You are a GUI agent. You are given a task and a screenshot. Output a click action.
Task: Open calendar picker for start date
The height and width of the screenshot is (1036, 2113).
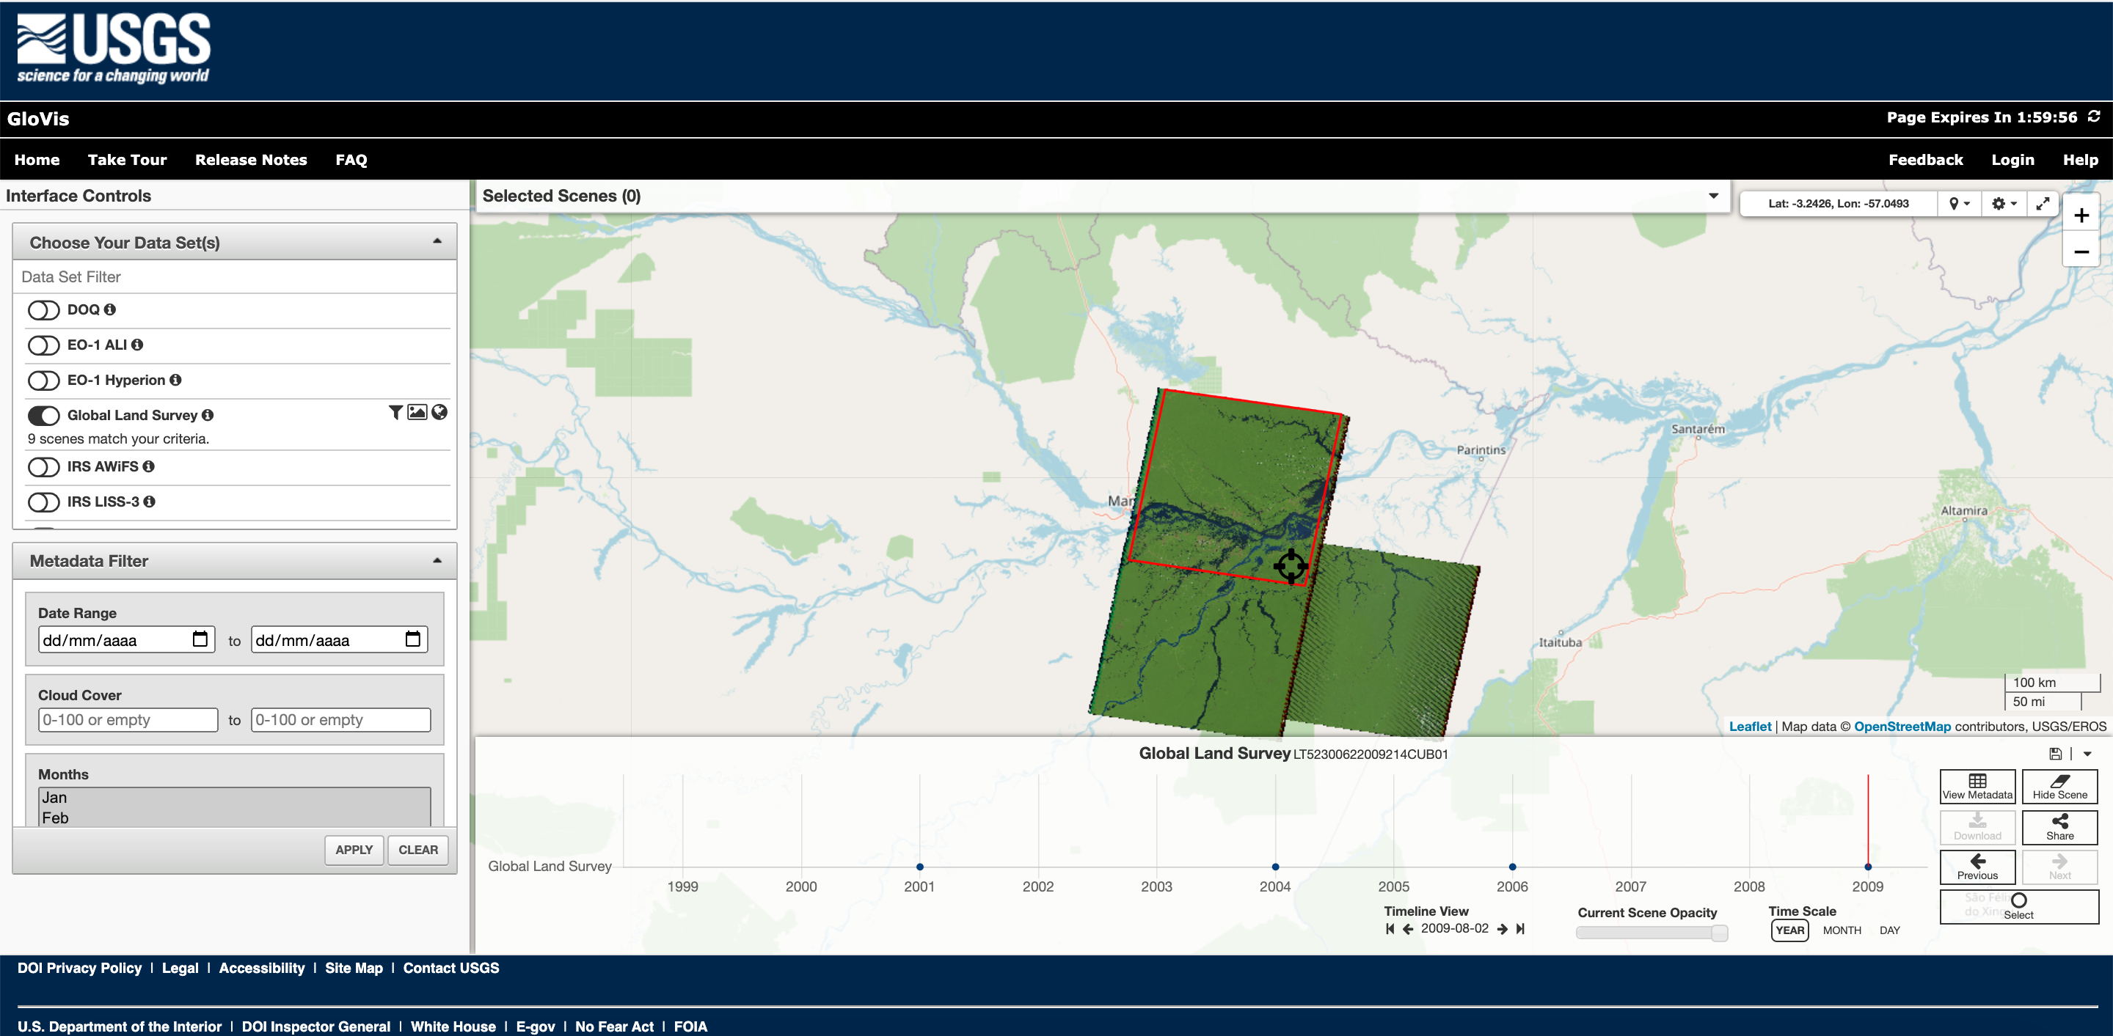200,639
